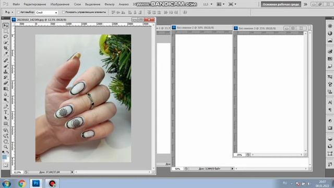Click the horizontal scrollbar of photo window

[x=113, y=172]
